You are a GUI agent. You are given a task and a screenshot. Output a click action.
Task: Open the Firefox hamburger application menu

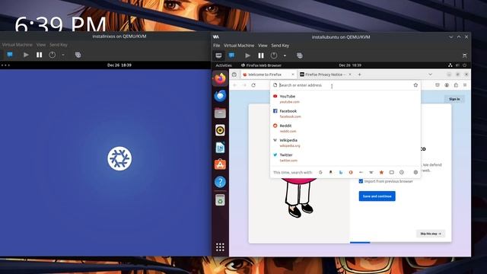[x=465, y=85]
